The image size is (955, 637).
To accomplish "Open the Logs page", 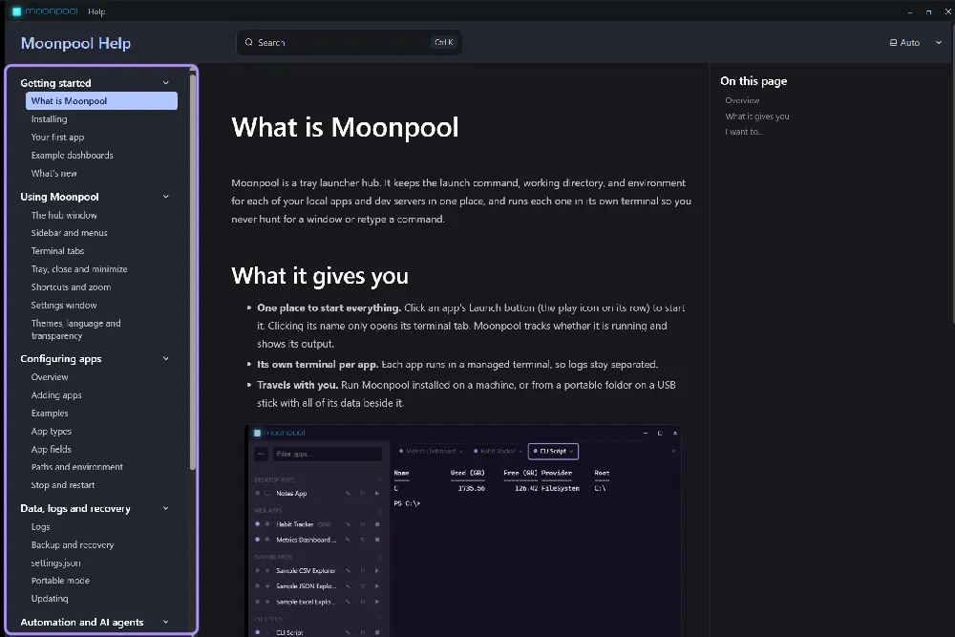I will pos(41,527).
